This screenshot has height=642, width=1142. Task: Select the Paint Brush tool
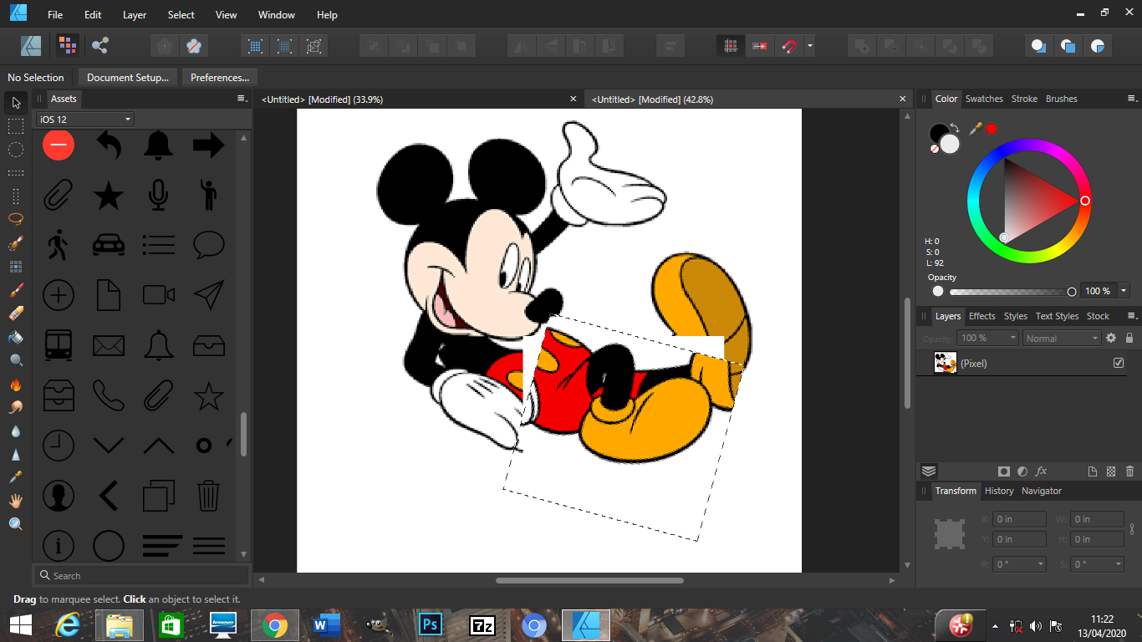coord(16,290)
